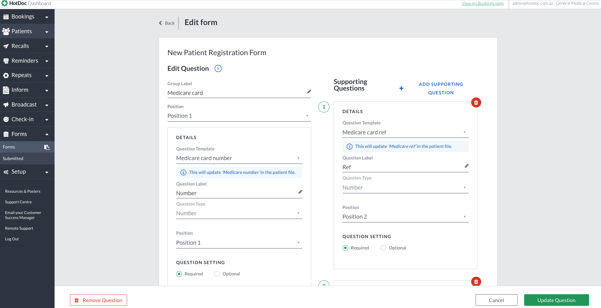This screenshot has width=601, height=308.
Task: Open the Broadcast sidebar menu
Action: point(27,105)
